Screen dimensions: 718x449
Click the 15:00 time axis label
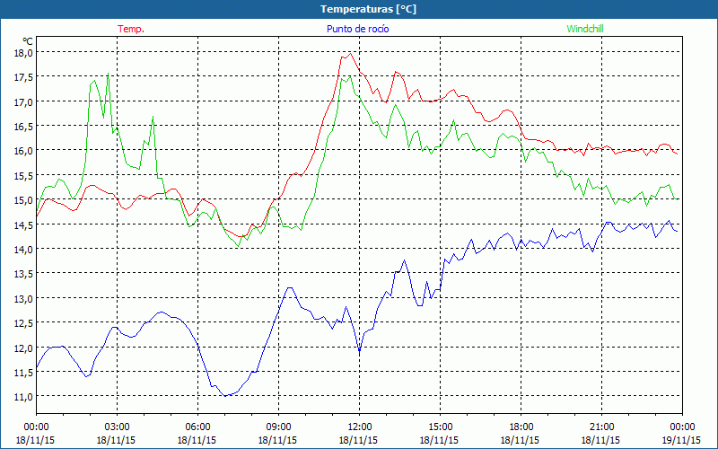pos(440,427)
